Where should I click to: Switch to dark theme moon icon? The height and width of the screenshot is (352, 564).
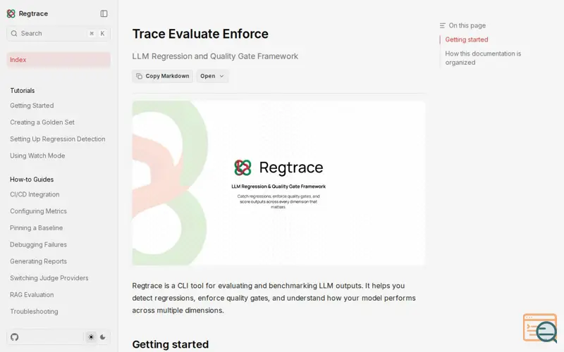pos(103,337)
